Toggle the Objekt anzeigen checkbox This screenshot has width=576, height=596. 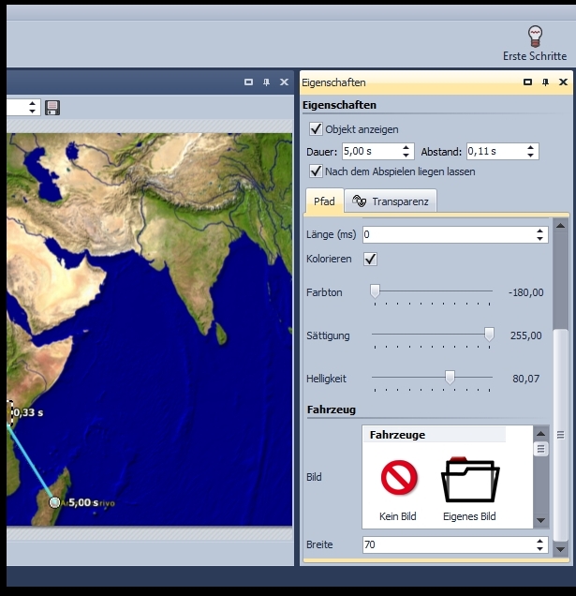pyautogui.click(x=316, y=128)
